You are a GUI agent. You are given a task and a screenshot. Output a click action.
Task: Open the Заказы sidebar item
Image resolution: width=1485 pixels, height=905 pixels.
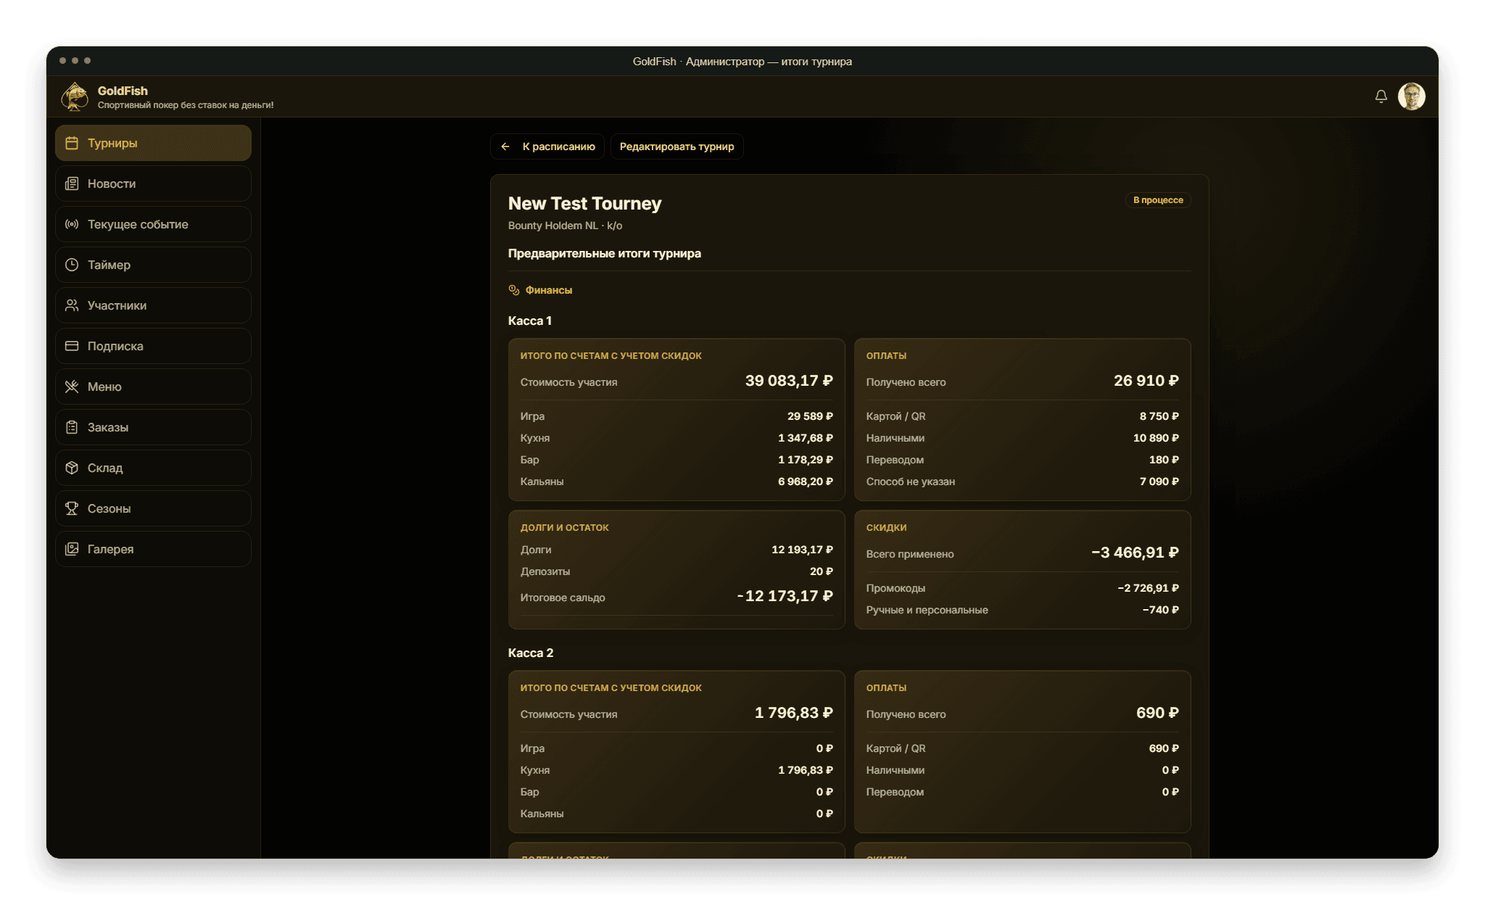pos(153,427)
